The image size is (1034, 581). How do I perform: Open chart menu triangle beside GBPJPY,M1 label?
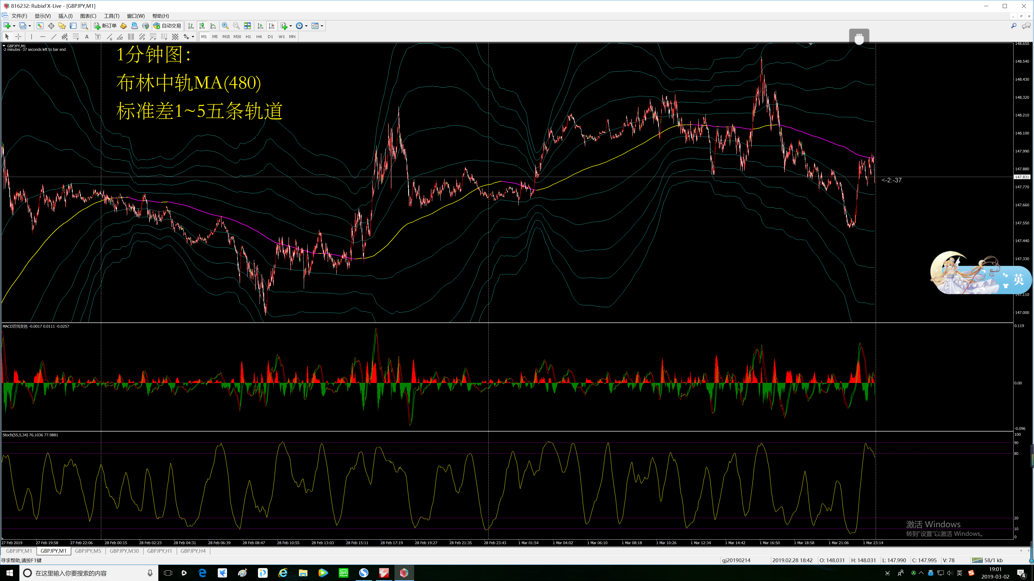(4, 46)
